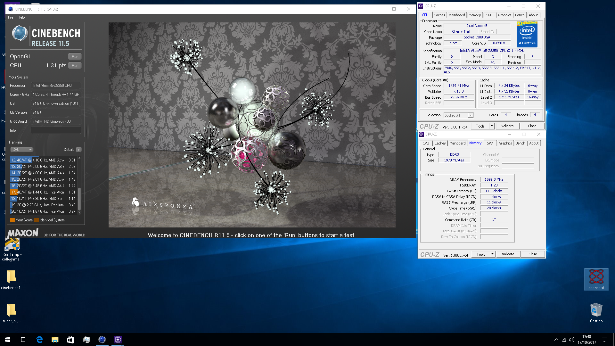Viewport: 615px width, 346px height.
Task: Click the CPU-Z taskbar icon
Action: coord(118,340)
